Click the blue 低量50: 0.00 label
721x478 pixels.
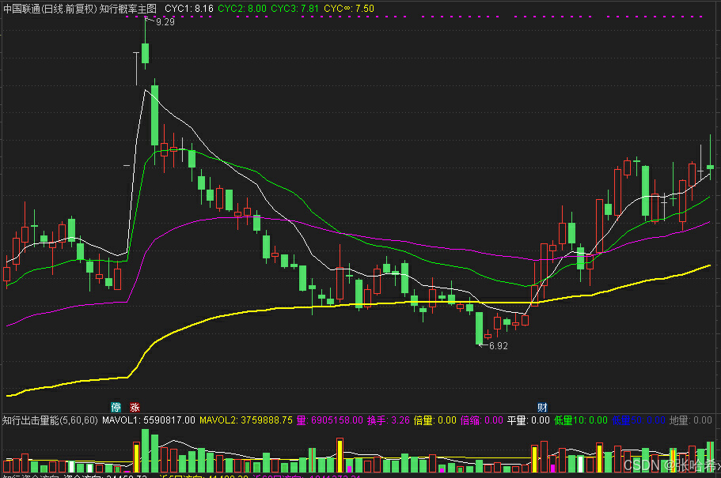pos(639,420)
